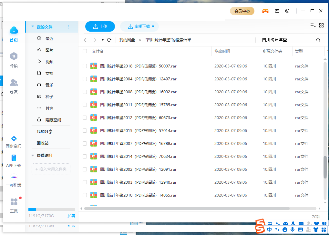Click the horizontal scrollbar thumb
329x235 pixels.
(187, 209)
